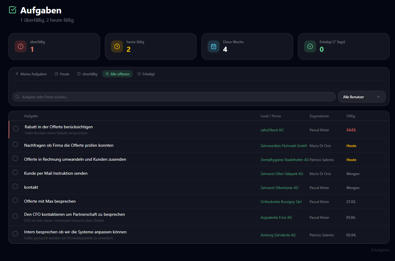This screenshot has width=395, height=261.
Task: Open the Orthodontie Bussigny Sàrl lead
Action: click(x=281, y=202)
